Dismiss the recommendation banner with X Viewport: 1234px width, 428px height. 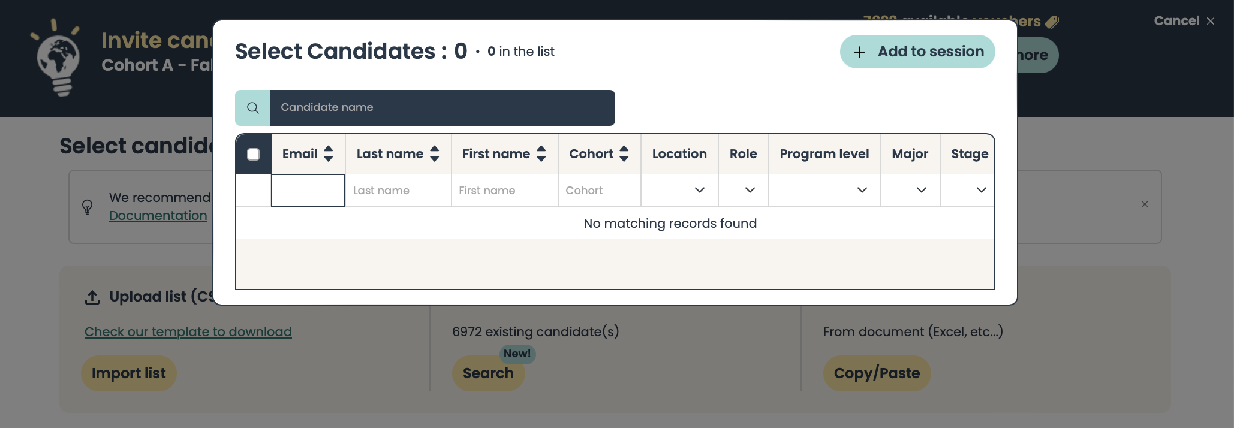click(1145, 204)
